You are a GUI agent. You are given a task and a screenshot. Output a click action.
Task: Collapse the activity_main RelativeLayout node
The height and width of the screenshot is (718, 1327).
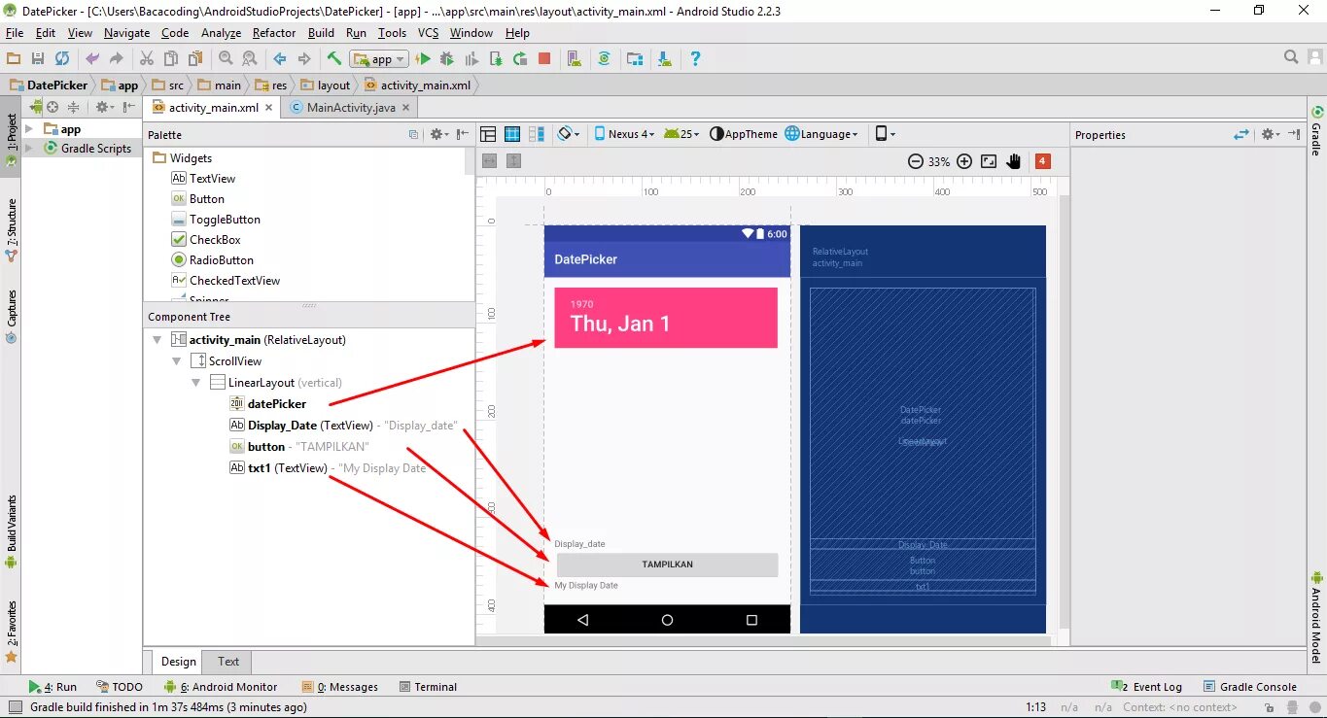click(157, 340)
